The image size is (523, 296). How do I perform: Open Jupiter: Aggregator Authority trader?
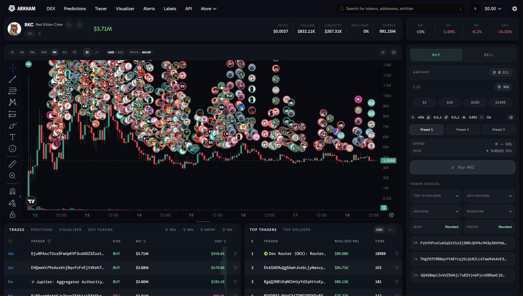68,282
